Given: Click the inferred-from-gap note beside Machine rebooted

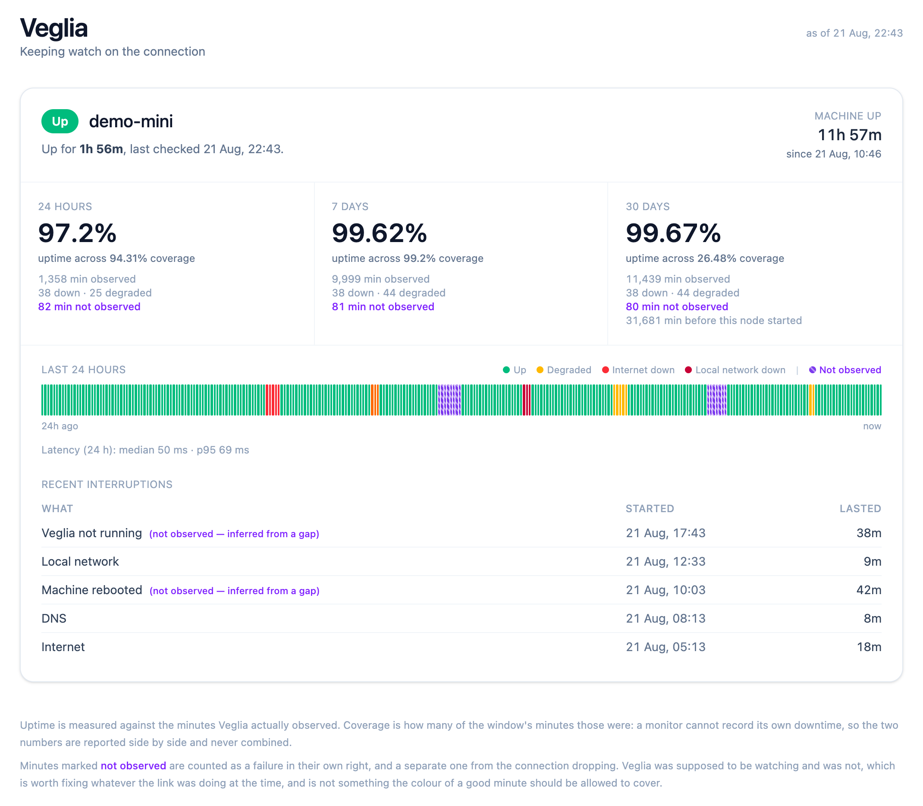Looking at the screenshot, I should point(234,591).
